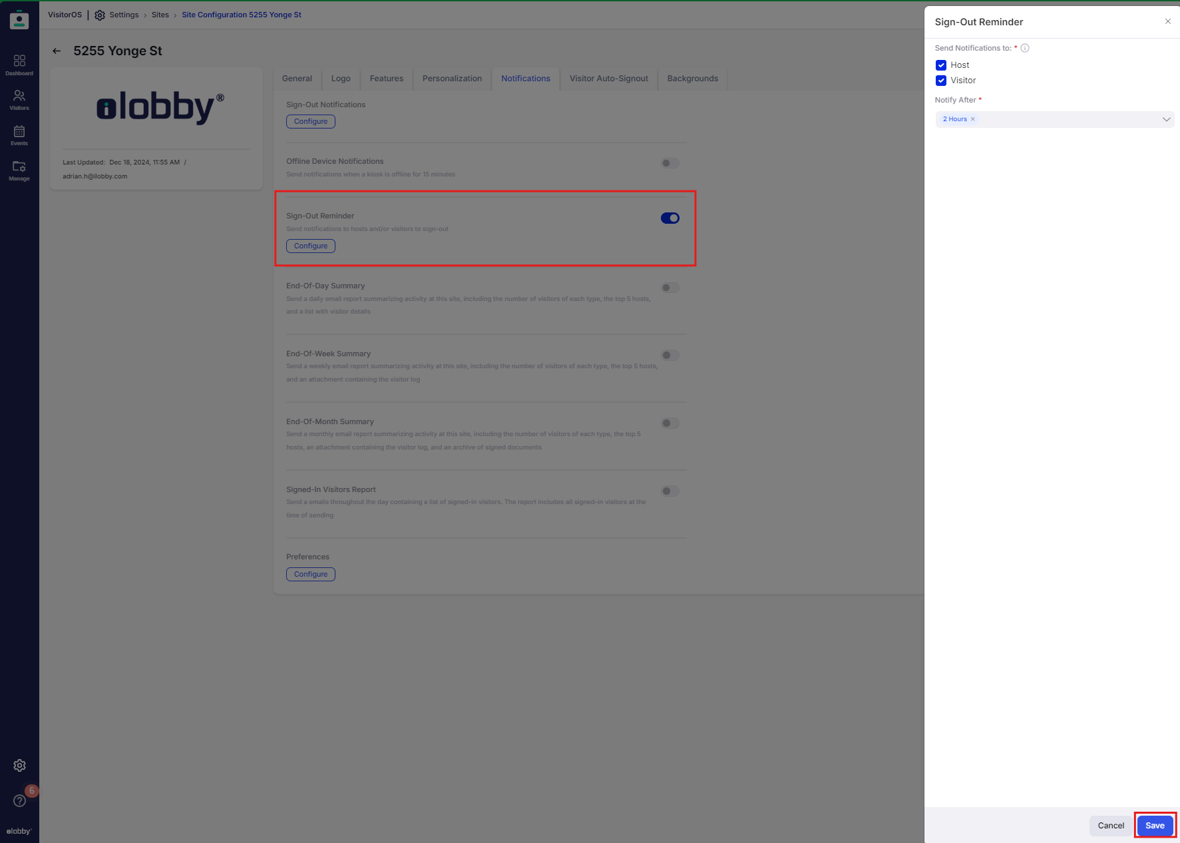Enable Signed-In Visitors Report switch

pos(670,491)
